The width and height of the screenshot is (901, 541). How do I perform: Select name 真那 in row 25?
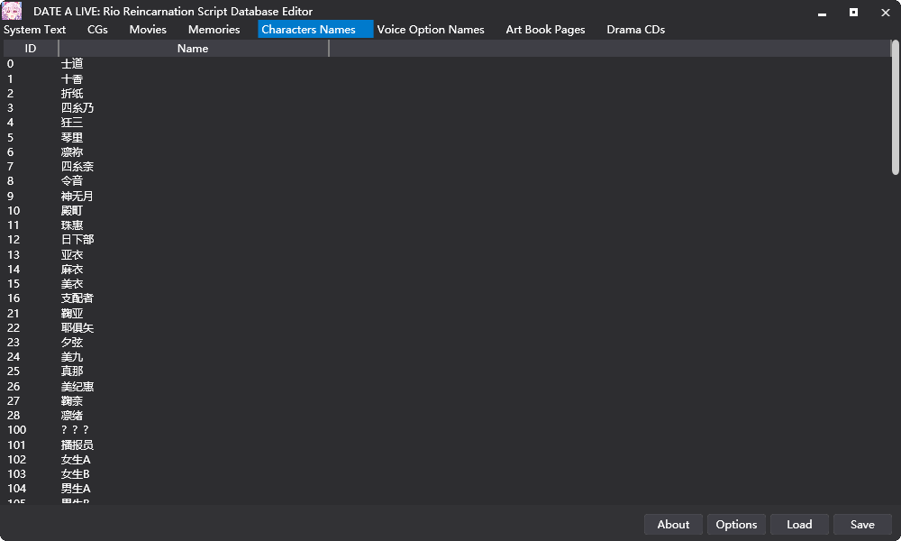(72, 371)
